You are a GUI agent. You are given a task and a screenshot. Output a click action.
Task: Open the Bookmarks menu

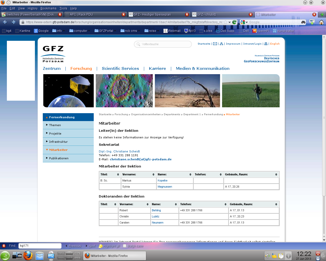(x=48, y=8)
